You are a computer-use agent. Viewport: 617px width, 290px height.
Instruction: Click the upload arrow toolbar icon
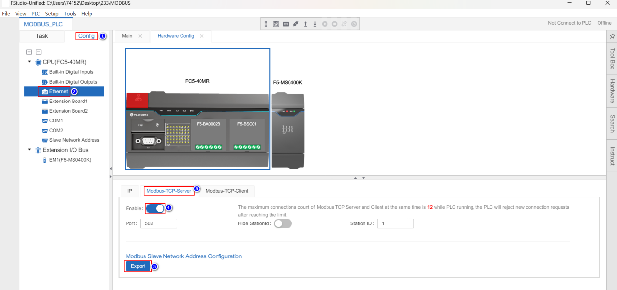click(x=306, y=24)
